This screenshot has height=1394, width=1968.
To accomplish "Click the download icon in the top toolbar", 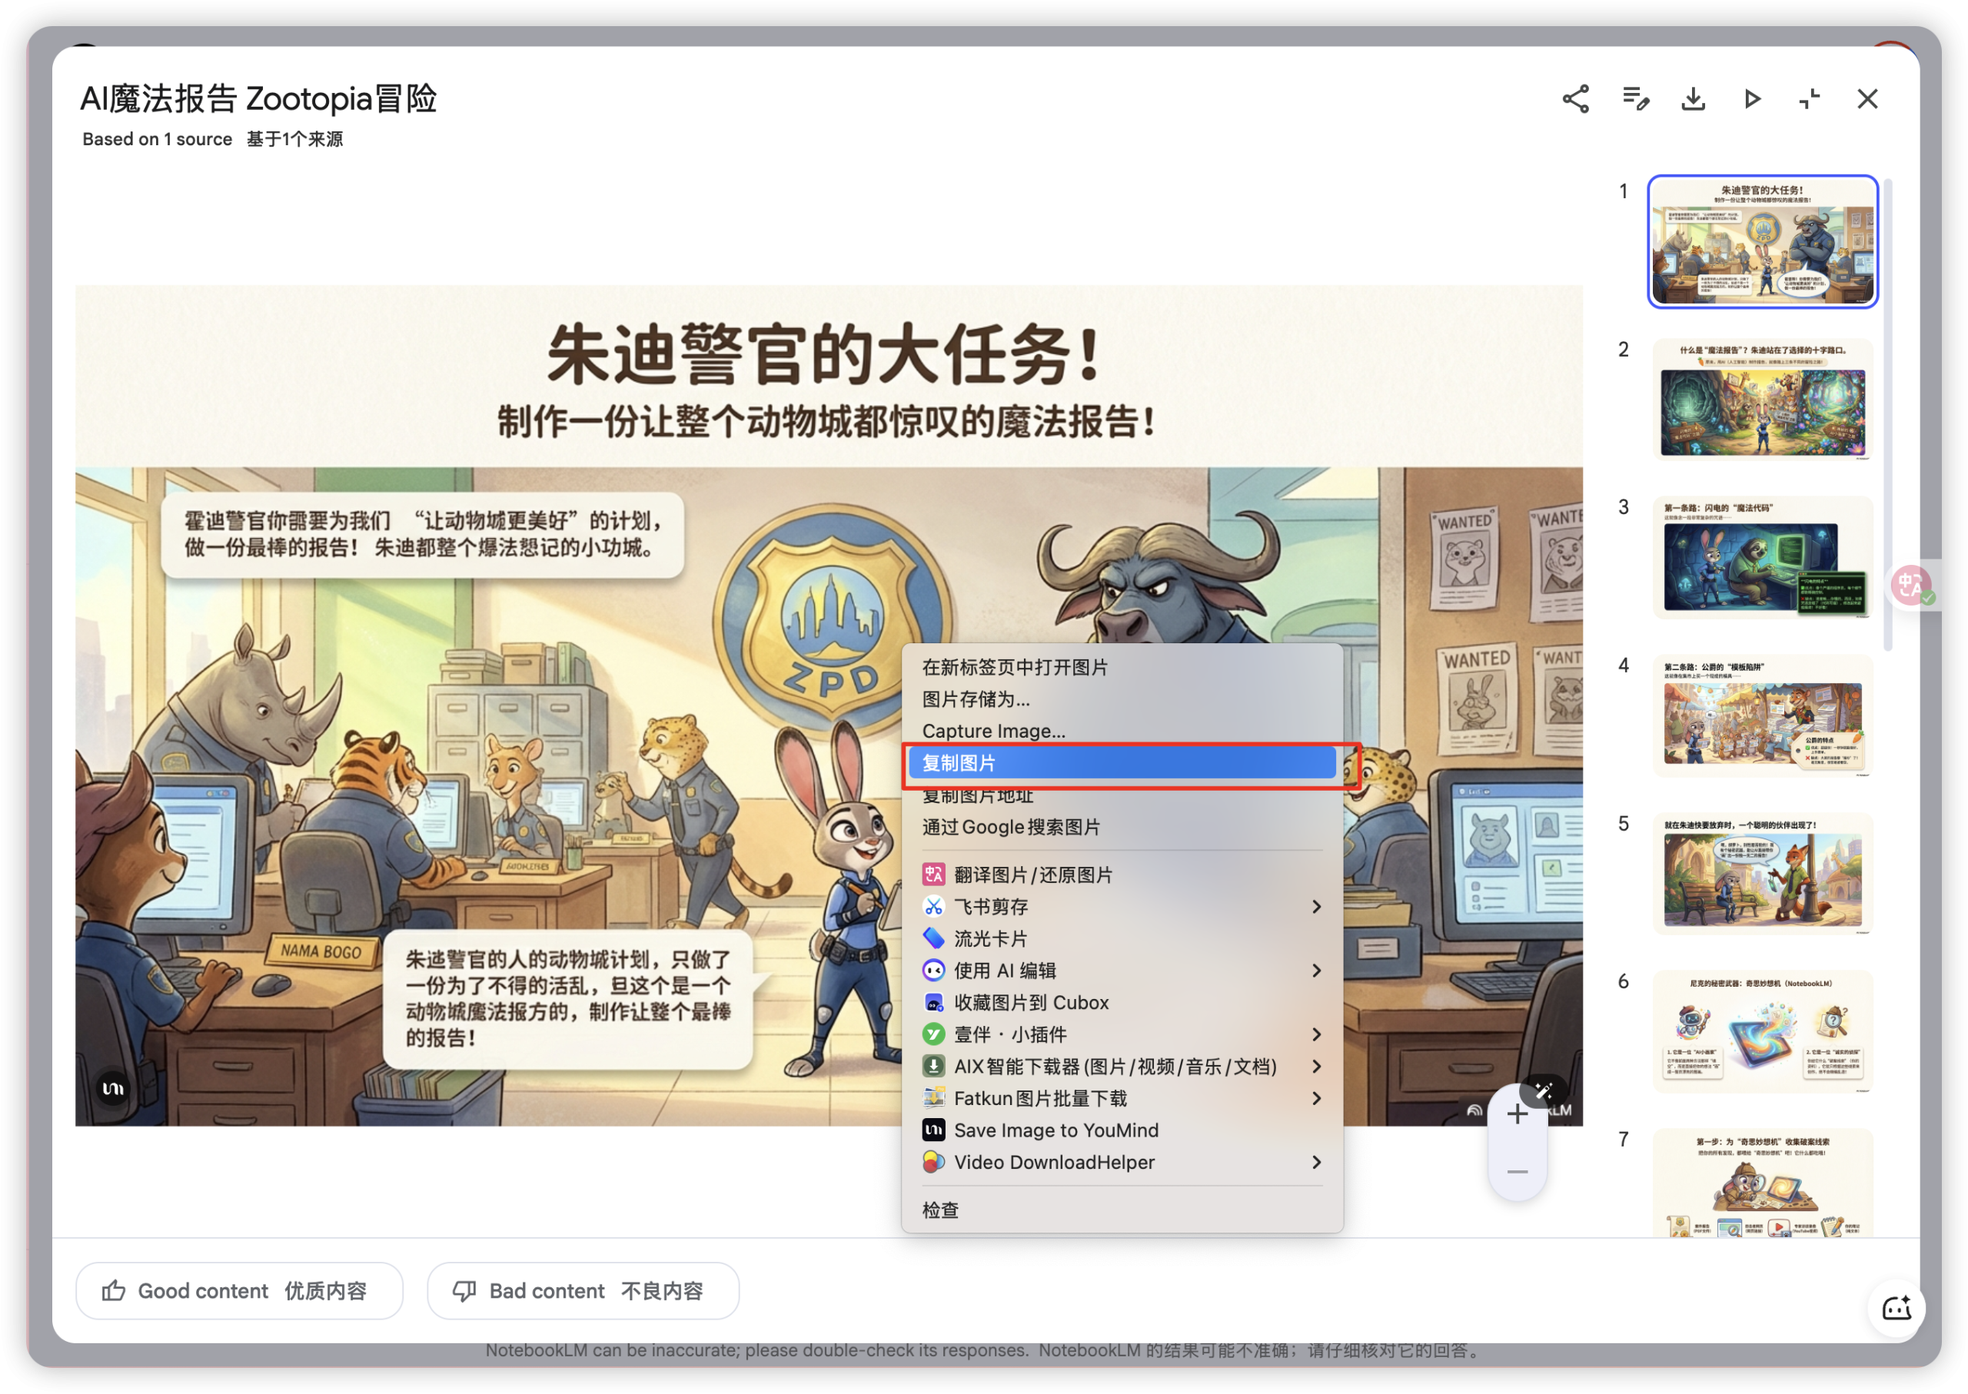I will click(x=1692, y=100).
